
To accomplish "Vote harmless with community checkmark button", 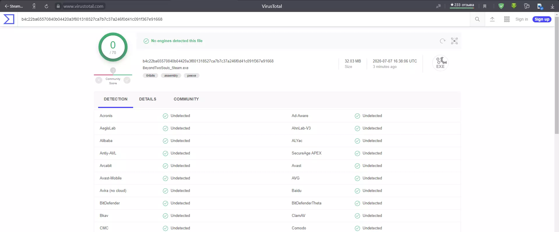I will (127, 80).
